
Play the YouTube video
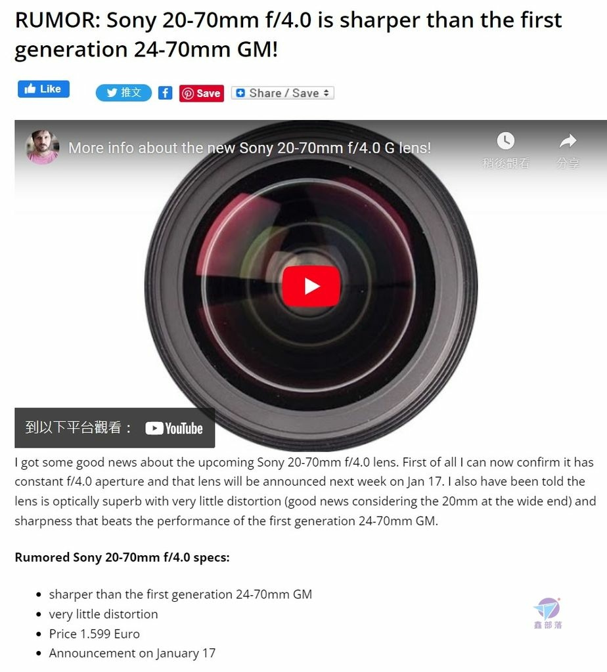[311, 286]
